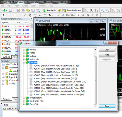Toggle Chart Shift icon
Image resolution: width=122 pixels, height=117 pixels.
[x=118, y=10]
